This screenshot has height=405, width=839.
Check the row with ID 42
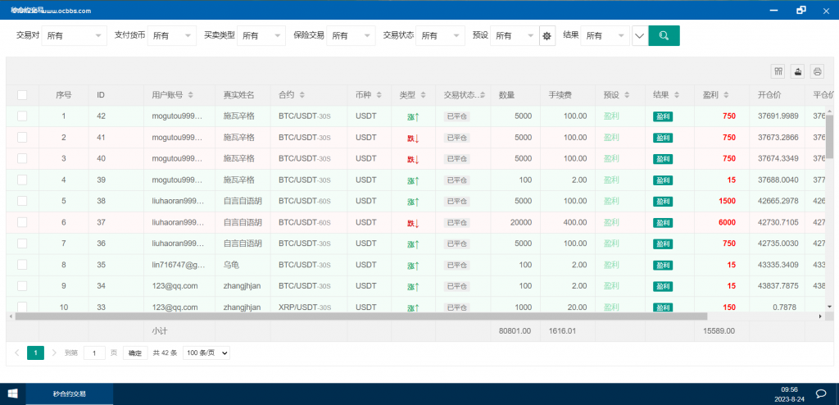click(x=22, y=116)
